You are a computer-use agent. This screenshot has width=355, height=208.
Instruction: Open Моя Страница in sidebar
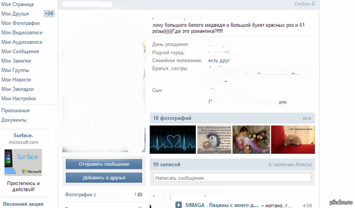pyautogui.click(x=17, y=4)
